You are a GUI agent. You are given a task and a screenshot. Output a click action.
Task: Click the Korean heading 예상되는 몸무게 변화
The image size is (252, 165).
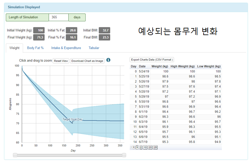[178, 31]
